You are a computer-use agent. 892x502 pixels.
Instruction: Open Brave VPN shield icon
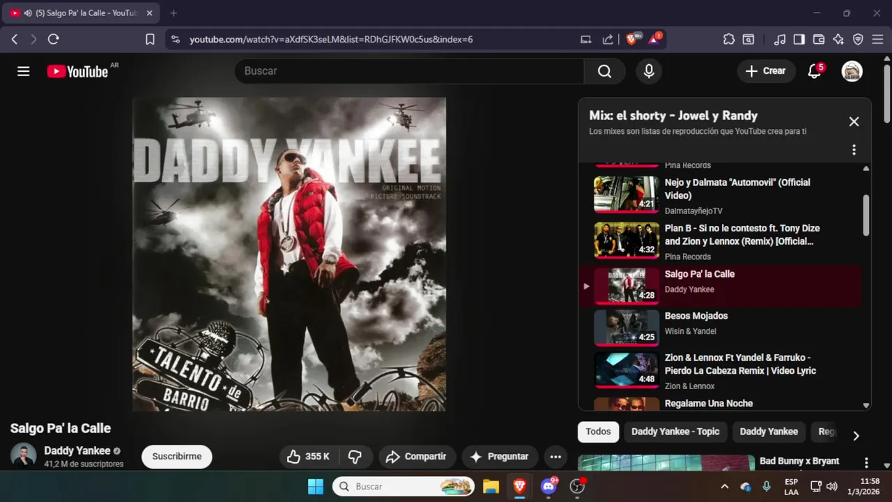click(858, 40)
